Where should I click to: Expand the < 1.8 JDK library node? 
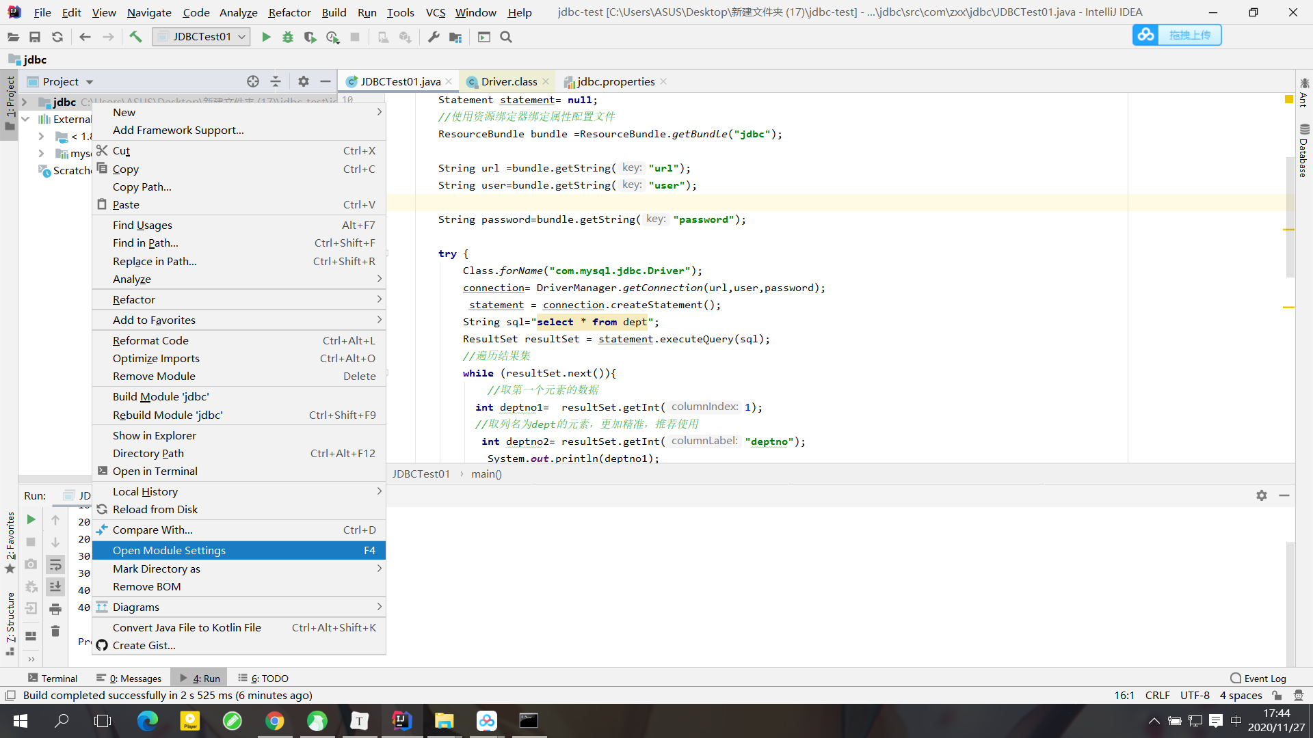click(41, 136)
